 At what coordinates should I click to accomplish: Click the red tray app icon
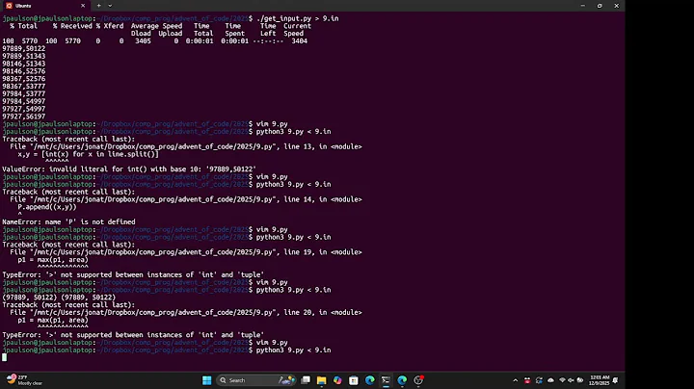(x=527, y=380)
